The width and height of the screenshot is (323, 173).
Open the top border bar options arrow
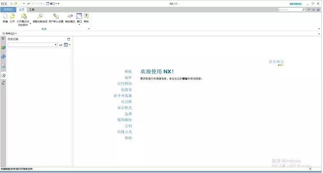pos(319,34)
